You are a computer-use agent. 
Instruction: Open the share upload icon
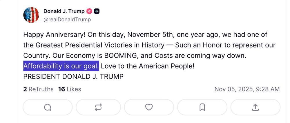255,107
